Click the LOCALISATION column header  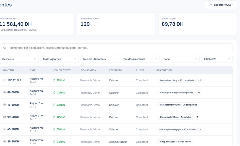(88, 70)
